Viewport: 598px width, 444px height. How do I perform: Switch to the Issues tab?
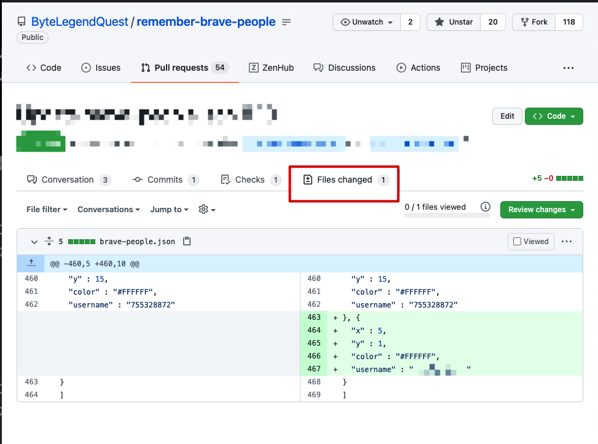(x=101, y=68)
